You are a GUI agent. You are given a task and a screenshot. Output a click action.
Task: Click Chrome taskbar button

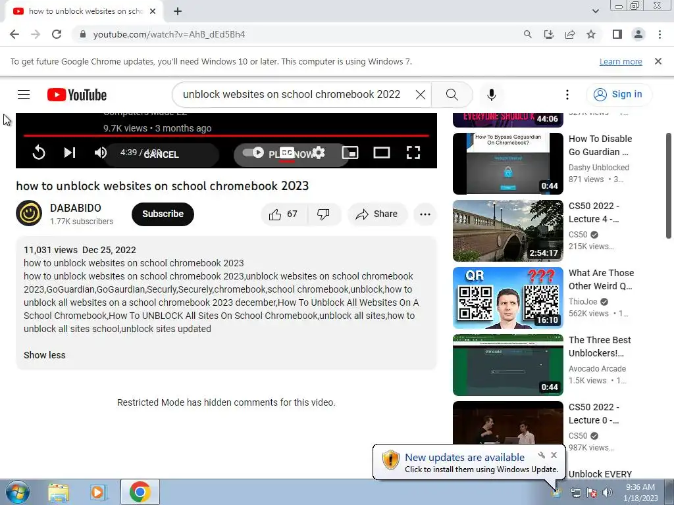click(x=140, y=492)
